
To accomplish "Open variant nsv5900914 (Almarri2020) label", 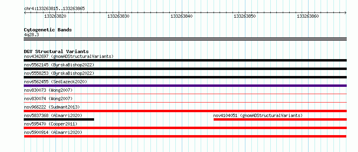I will (53, 132).
